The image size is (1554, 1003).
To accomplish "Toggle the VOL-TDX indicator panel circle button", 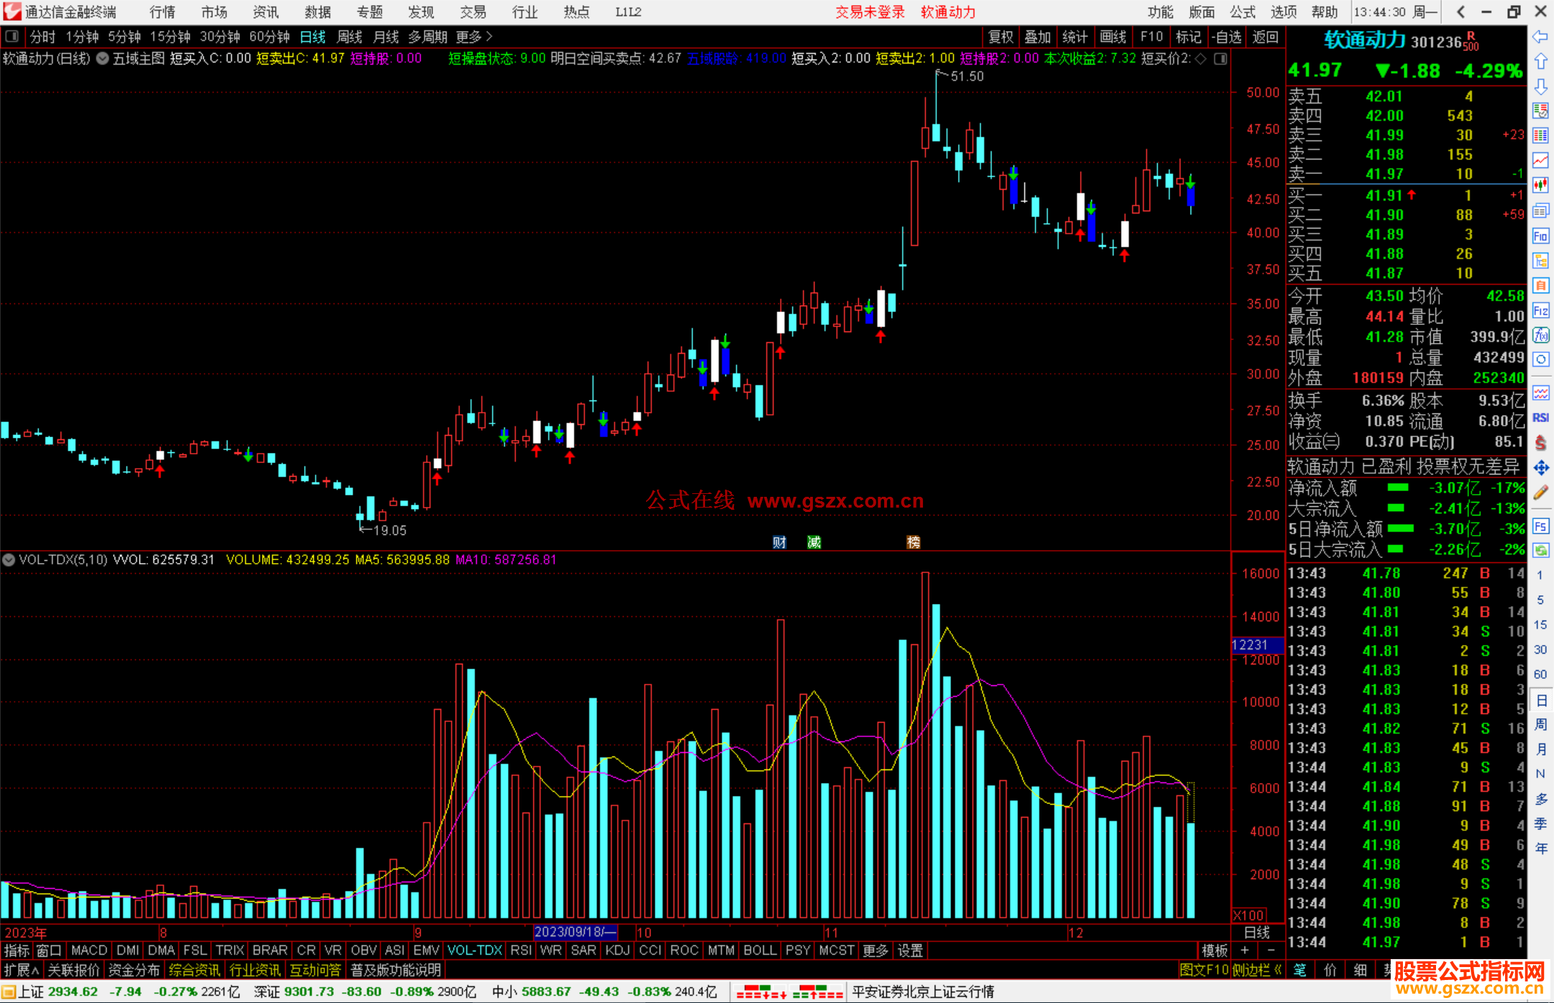I will tap(9, 559).
